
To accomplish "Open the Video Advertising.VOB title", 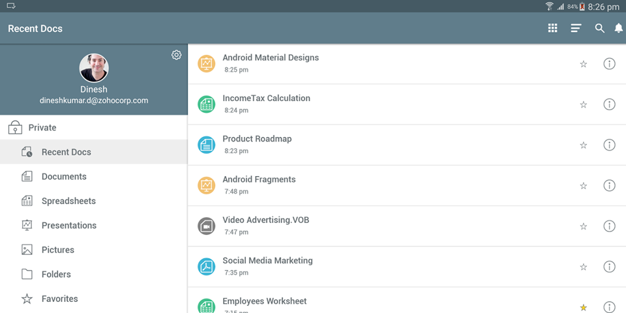I will pyautogui.click(x=266, y=220).
